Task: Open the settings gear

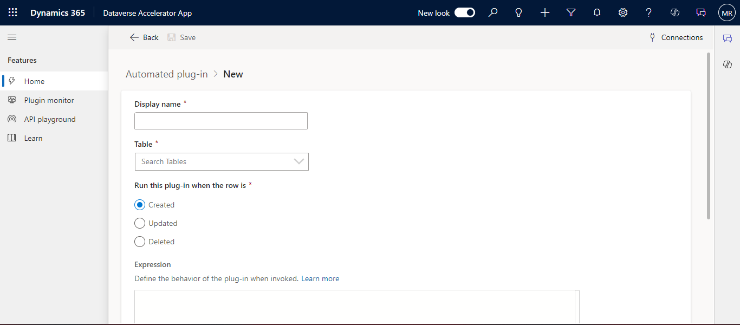Action: pyautogui.click(x=622, y=12)
